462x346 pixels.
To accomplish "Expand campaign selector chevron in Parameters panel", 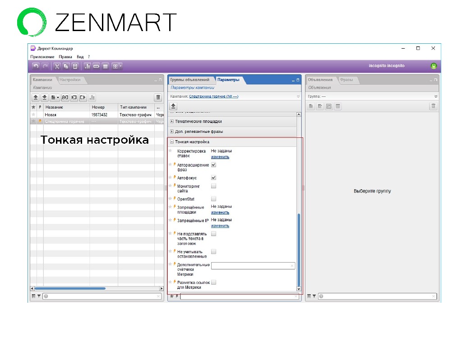I will coord(298,96).
